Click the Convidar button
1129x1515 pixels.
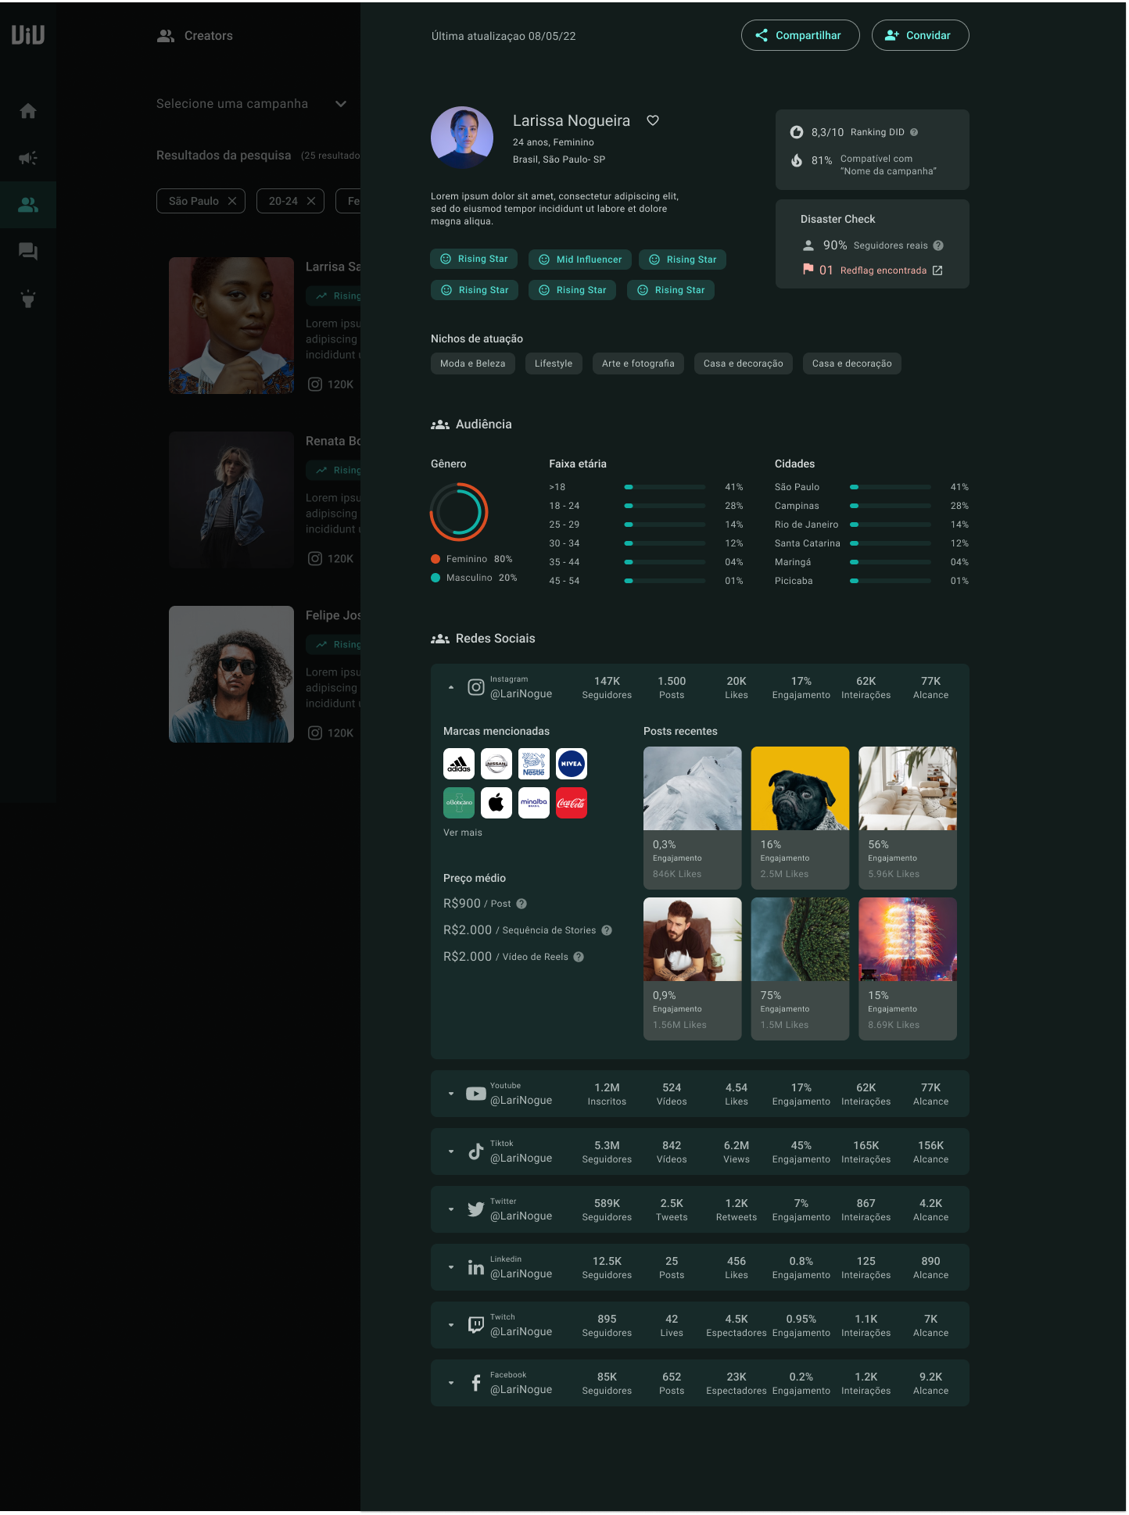pyautogui.click(x=920, y=35)
